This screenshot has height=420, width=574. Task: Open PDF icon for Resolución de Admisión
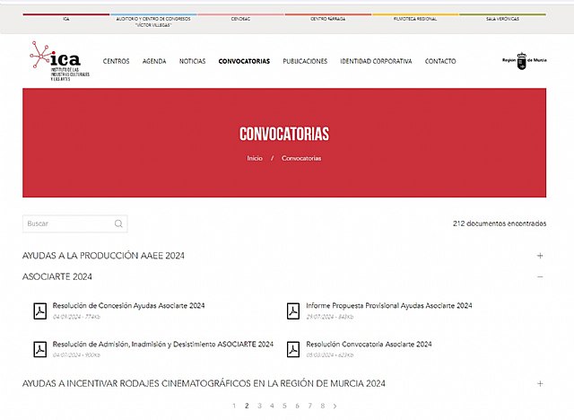[40, 349]
